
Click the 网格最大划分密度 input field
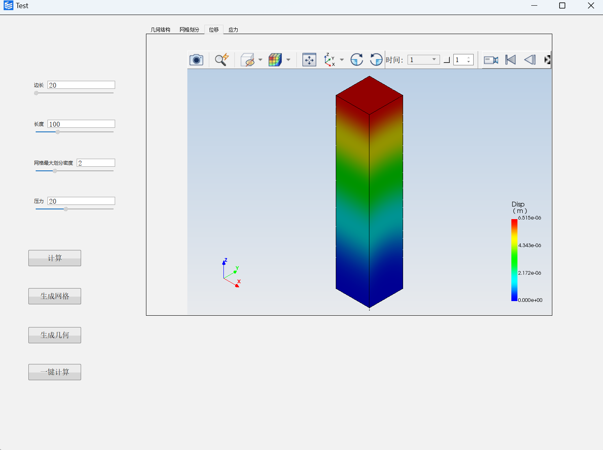pyautogui.click(x=96, y=163)
